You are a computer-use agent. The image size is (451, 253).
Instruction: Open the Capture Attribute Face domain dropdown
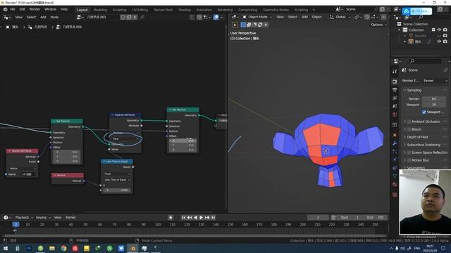click(x=125, y=139)
